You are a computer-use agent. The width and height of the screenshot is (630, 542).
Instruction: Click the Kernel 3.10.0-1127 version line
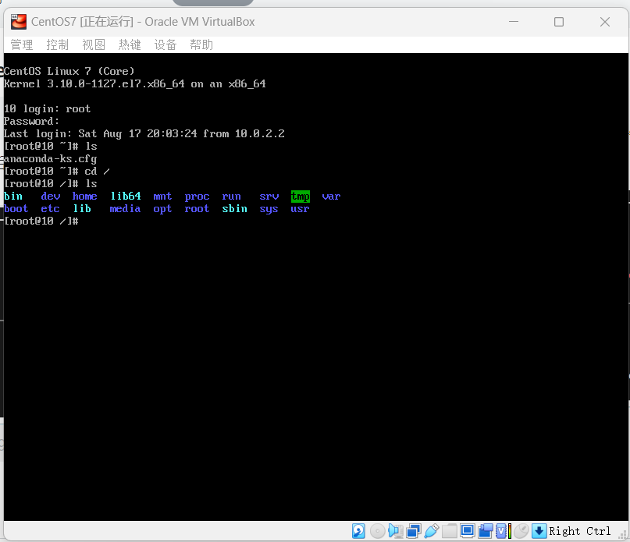click(x=135, y=83)
